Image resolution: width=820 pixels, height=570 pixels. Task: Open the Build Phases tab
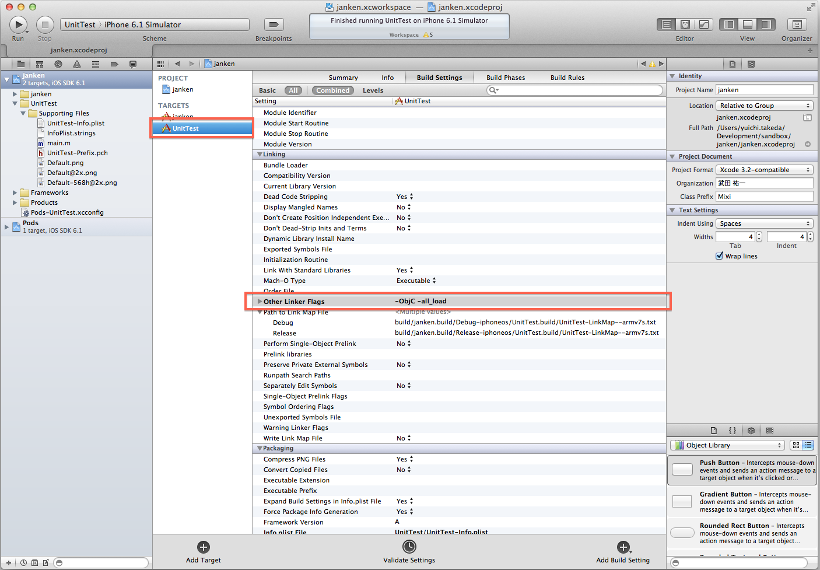point(506,78)
